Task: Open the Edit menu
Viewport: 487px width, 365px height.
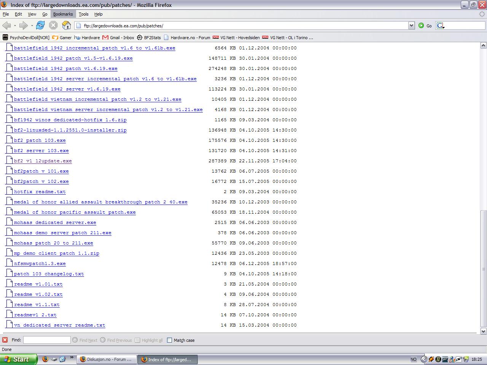Action: [x=18, y=14]
